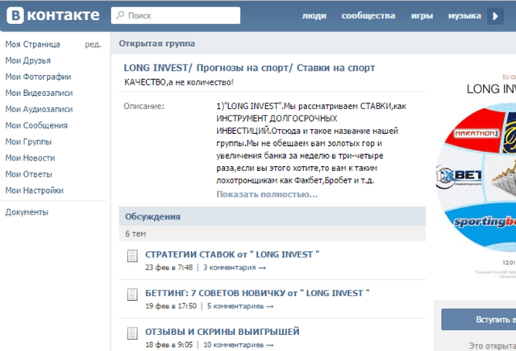Open document icon beside ОТЗЫВЫ И СКРИНЫ topic

[132, 333]
